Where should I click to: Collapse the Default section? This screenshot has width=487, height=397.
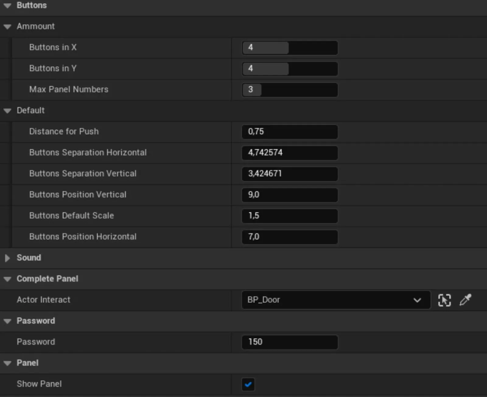pos(7,111)
